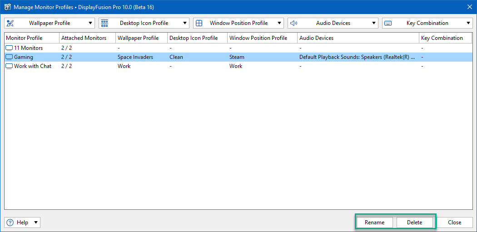Click the Steam window position cell
The image size is (477, 232).
[237, 57]
